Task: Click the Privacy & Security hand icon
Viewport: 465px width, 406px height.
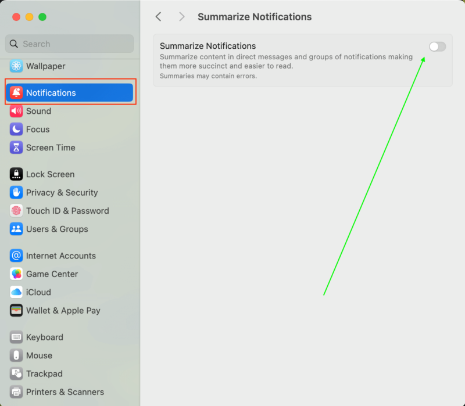Action: click(x=16, y=193)
